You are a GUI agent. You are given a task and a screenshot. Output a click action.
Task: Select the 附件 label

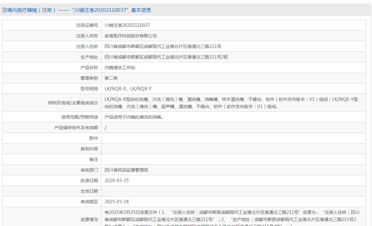point(93,138)
